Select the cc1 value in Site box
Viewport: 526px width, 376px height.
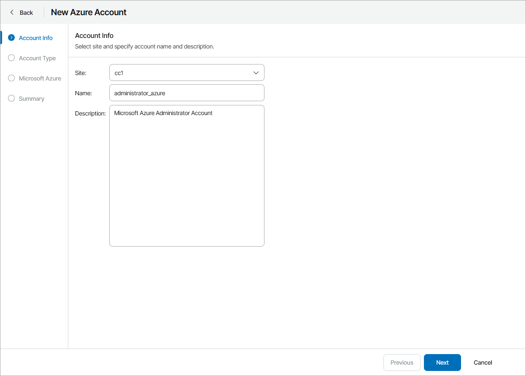[119, 73]
